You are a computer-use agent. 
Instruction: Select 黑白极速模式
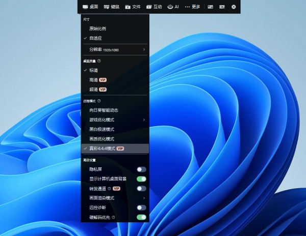click(115, 129)
